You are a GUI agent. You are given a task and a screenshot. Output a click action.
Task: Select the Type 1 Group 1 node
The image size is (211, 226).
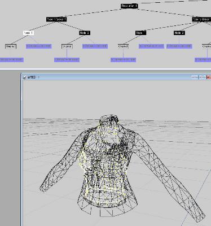(56, 19)
